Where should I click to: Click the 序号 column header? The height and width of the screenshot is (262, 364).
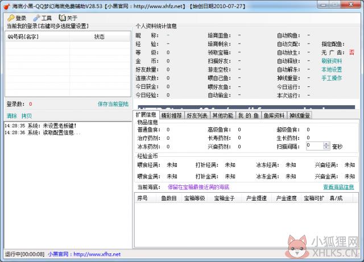[x=147, y=198]
